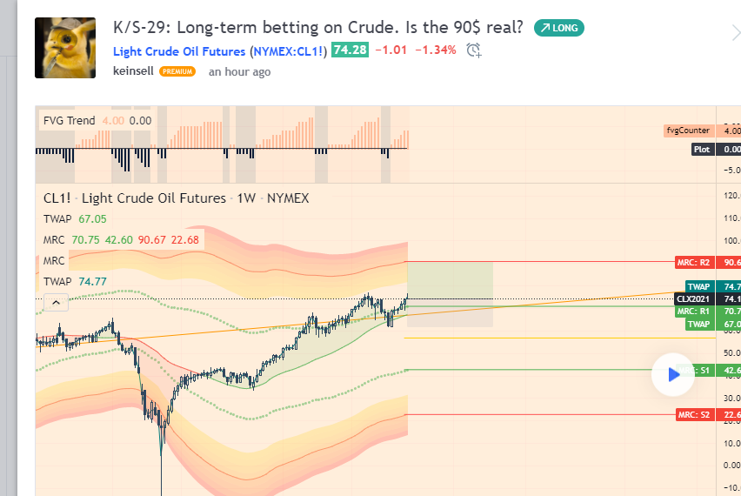Screen dimensions: 741x496
Task: Click the alarm clock alert icon
Action: click(x=474, y=50)
